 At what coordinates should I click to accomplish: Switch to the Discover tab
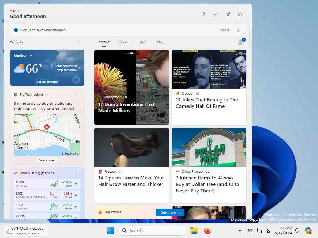pyautogui.click(x=104, y=42)
